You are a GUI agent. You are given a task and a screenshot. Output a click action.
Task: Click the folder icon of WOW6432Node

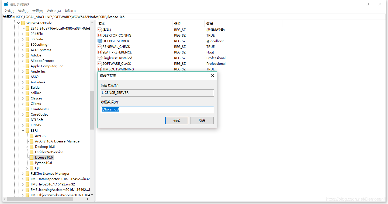(23, 23)
